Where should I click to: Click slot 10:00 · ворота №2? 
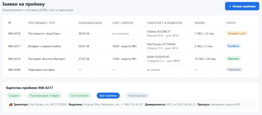pyautogui.click(x=125, y=46)
